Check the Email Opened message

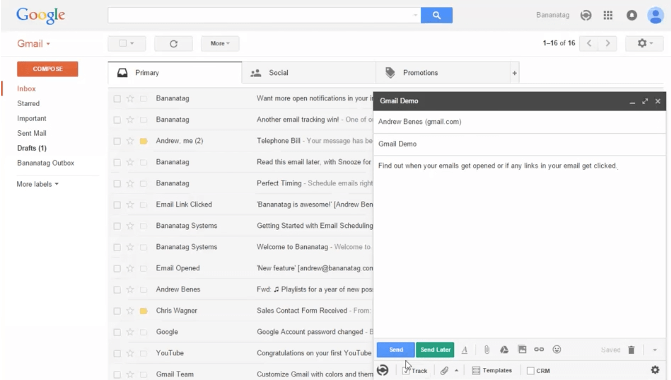[117, 269]
